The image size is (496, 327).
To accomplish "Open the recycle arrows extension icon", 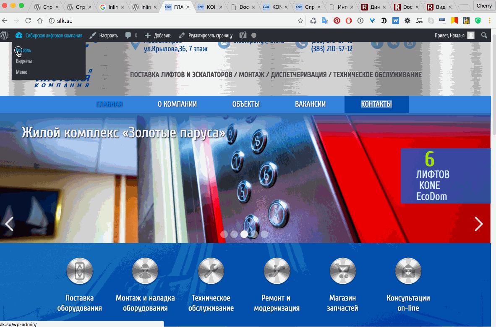I will (313, 21).
